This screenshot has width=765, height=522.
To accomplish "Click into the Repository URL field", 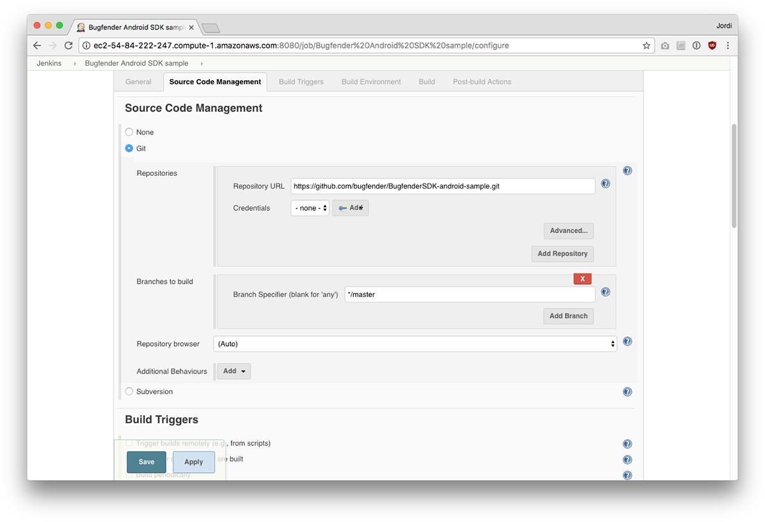I will (443, 186).
